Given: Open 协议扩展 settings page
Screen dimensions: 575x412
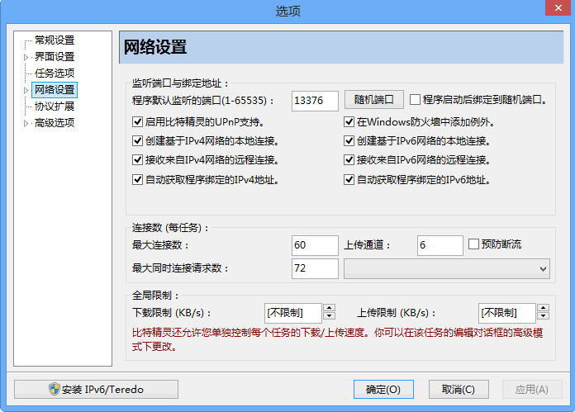Looking at the screenshot, I should tap(55, 107).
